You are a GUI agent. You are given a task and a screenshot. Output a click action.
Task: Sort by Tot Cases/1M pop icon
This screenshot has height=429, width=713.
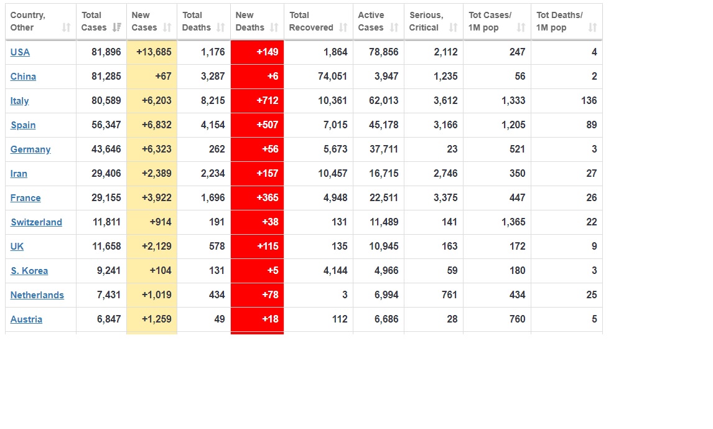point(521,28)
